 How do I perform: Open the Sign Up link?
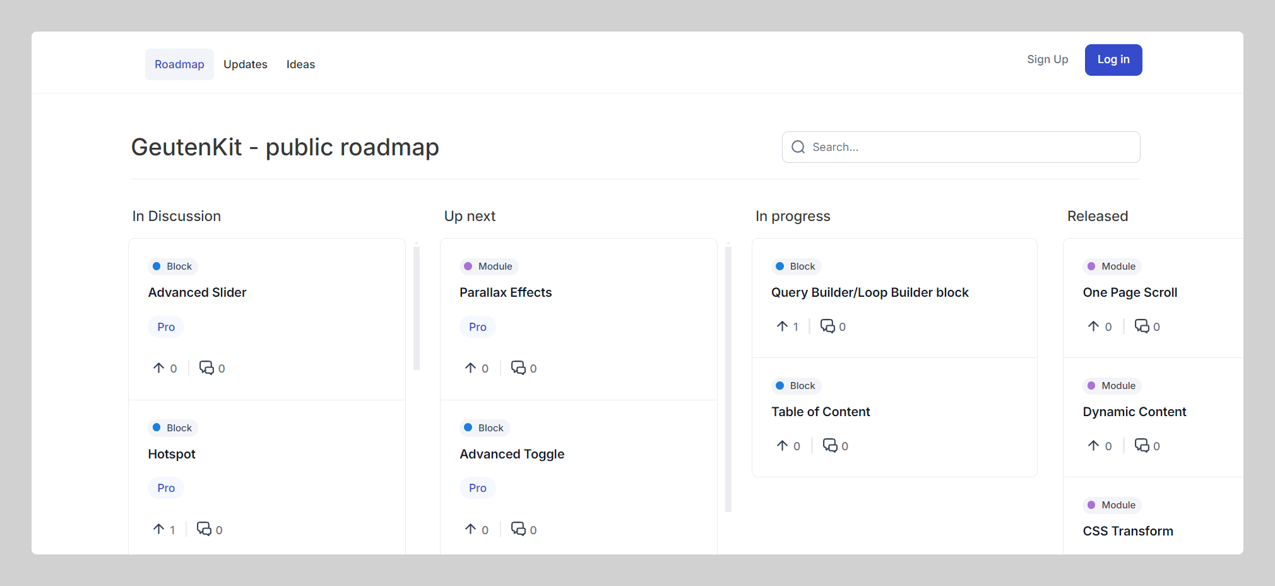pos(1047,59)
